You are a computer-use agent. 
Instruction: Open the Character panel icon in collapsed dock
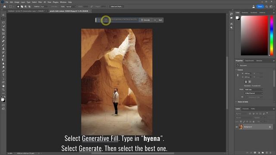(x=231, y=24)
